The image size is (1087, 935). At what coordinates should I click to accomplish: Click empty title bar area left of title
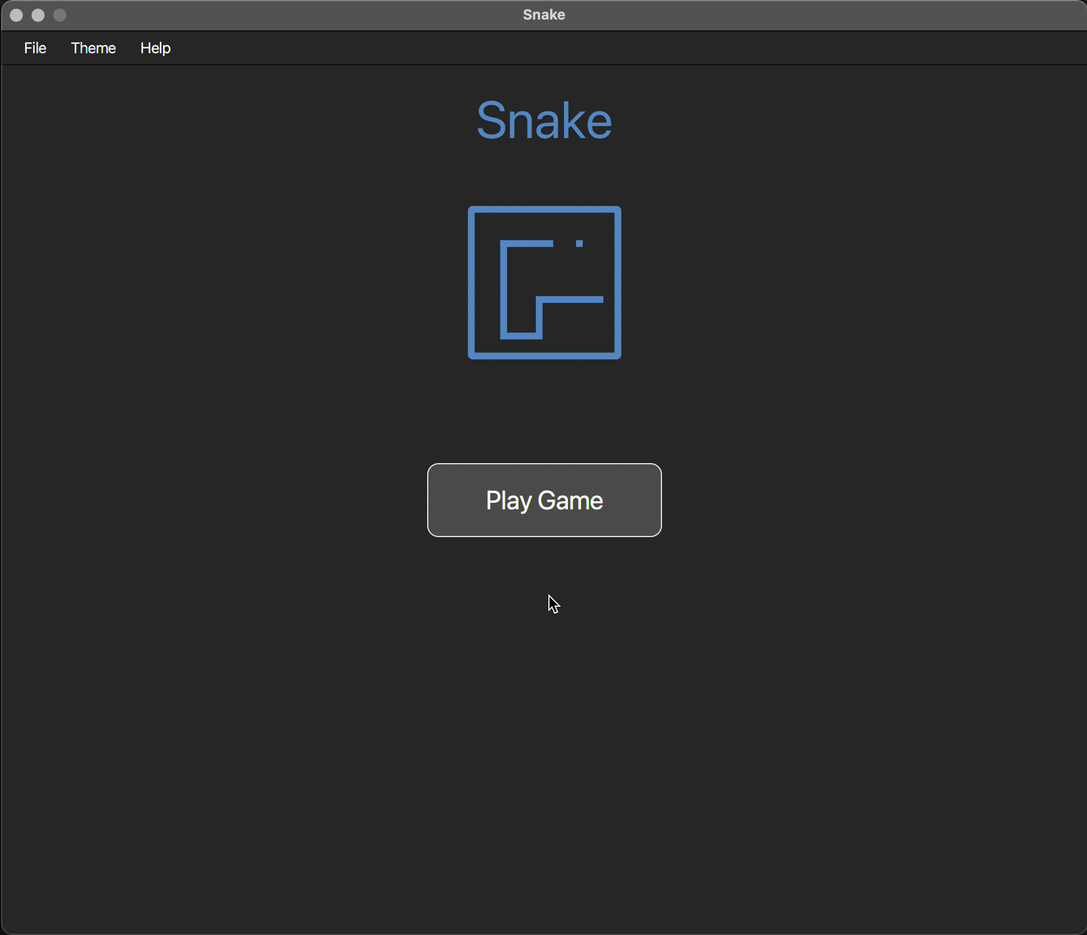272,15
